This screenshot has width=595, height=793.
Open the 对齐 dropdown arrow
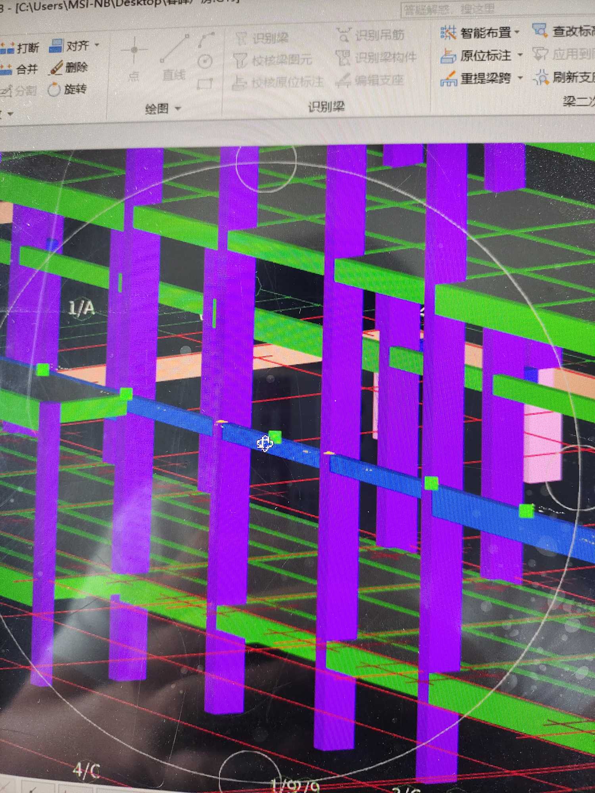click(x=97, y=45)
